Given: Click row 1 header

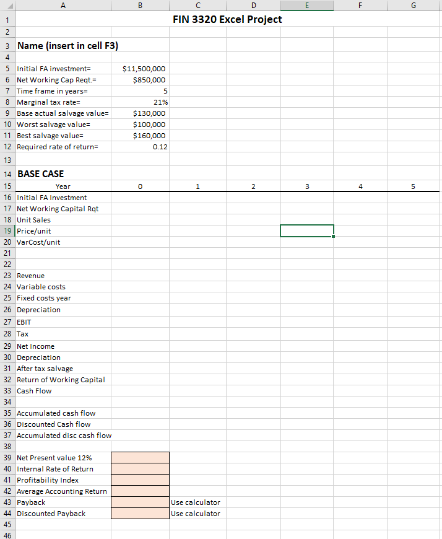Looking at the screenshot, I should tap(7, 19).
